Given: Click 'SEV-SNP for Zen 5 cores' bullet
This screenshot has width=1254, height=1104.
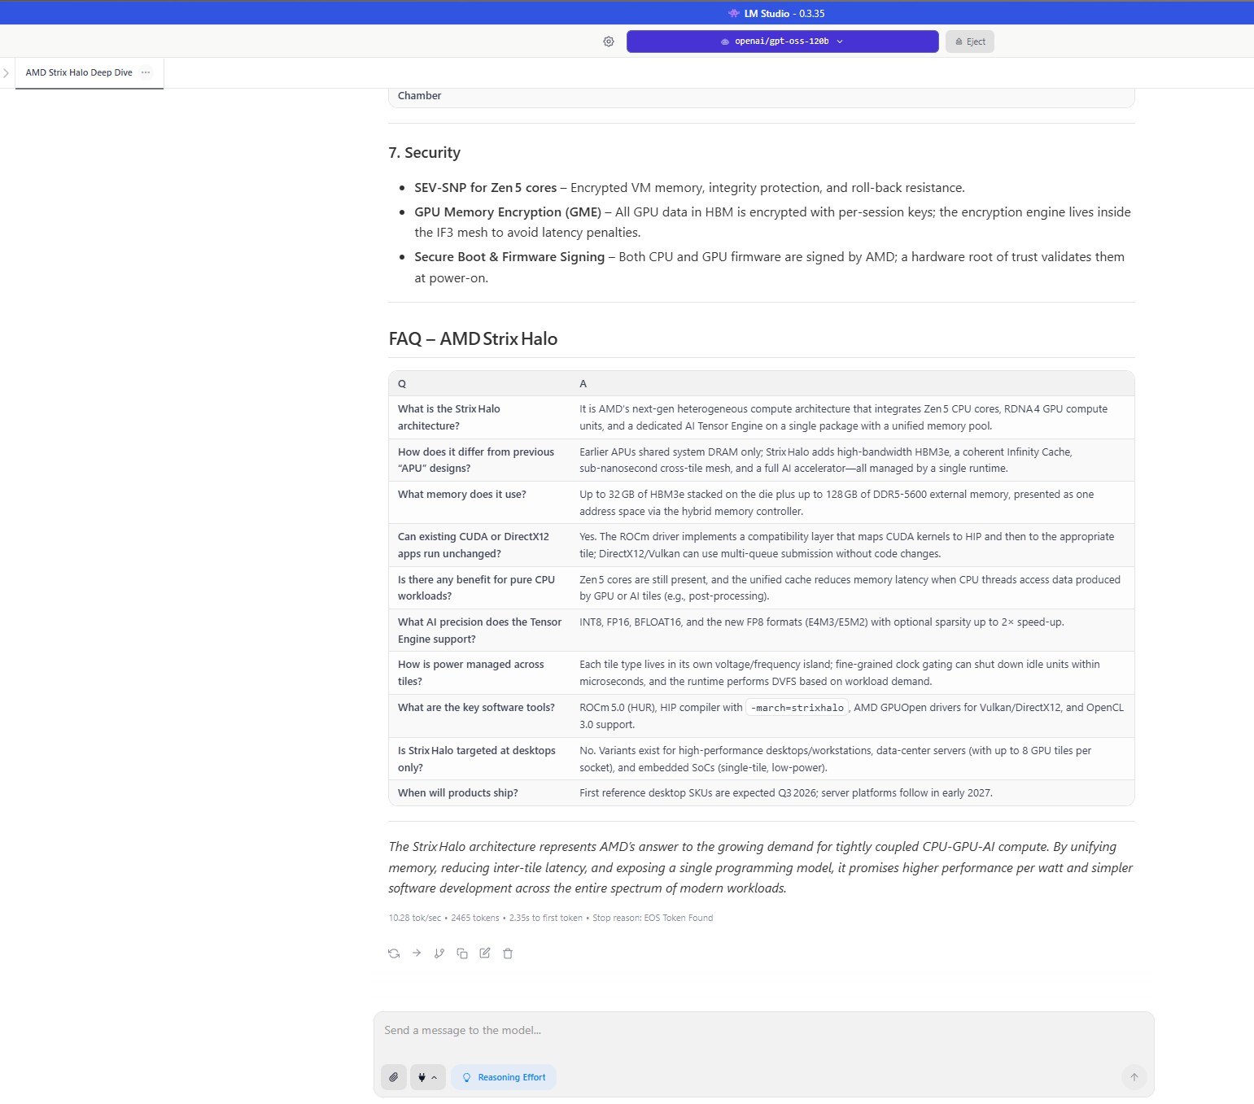Looking at the screenshot, I should [x=486, y=188].
